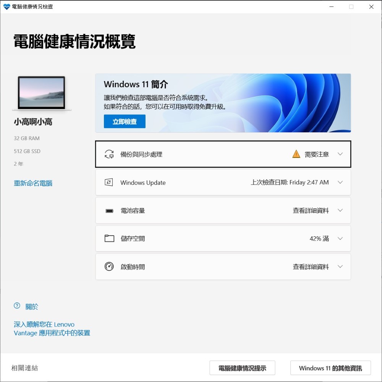382x382 pixels.
Task: Click the 512 GB SSD text
Action: coord(27,151)
